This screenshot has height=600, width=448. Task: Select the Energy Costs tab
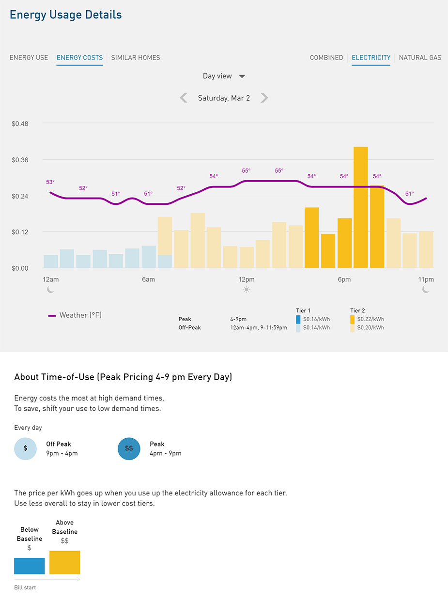[79, 58]
